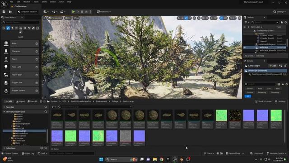Click the Outliner filter icon

pyautogui.click(x=247, y=22)
